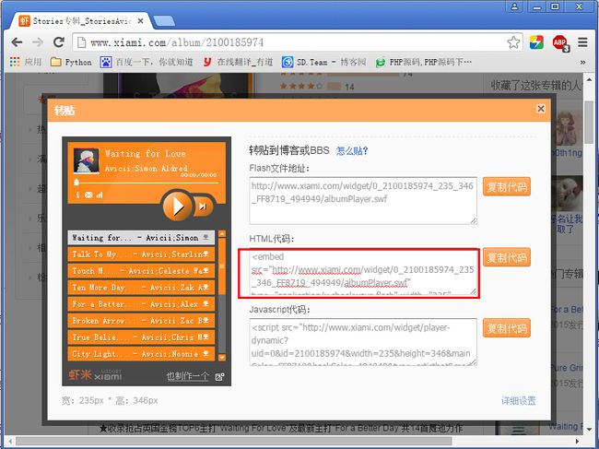Select Touch M... playlist row
Screen dimensions: 599x449
pyautogui.click(x=141, y=271)
